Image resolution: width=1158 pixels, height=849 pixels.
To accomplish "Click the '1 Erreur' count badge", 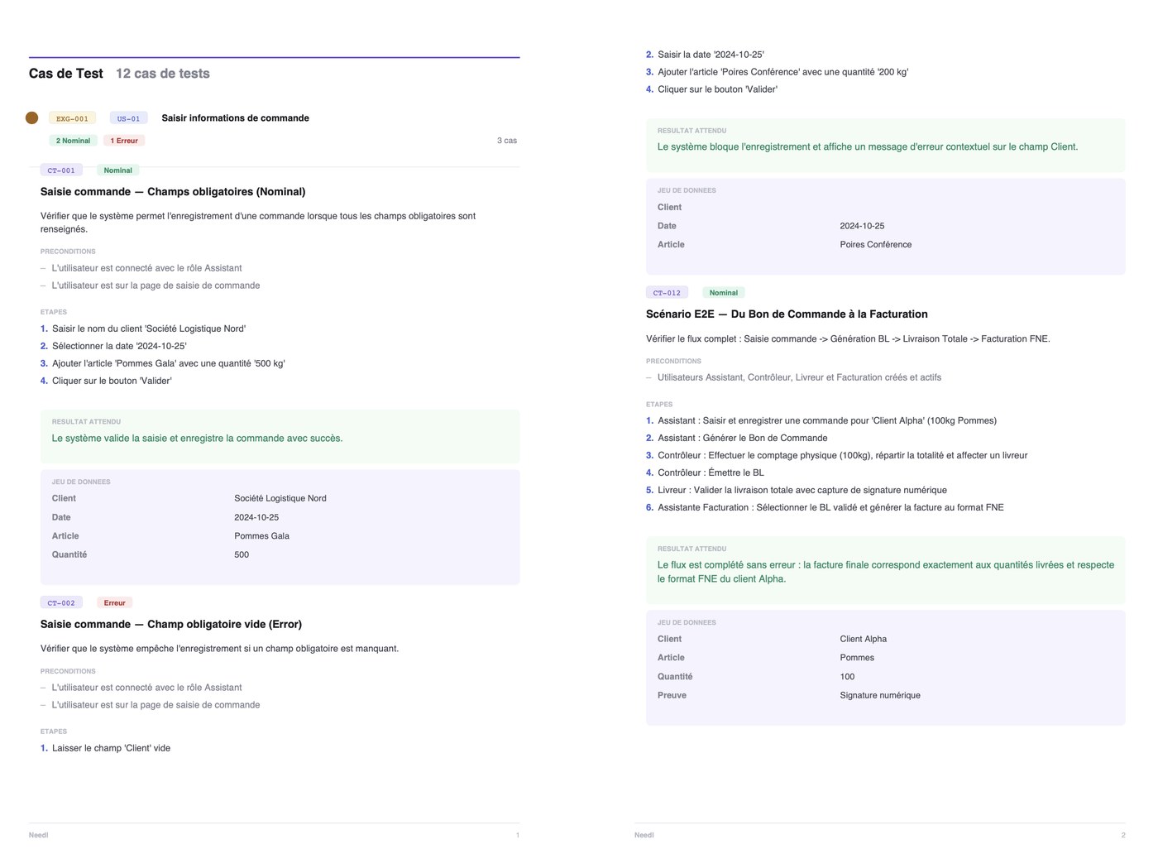I will (124, 141).
